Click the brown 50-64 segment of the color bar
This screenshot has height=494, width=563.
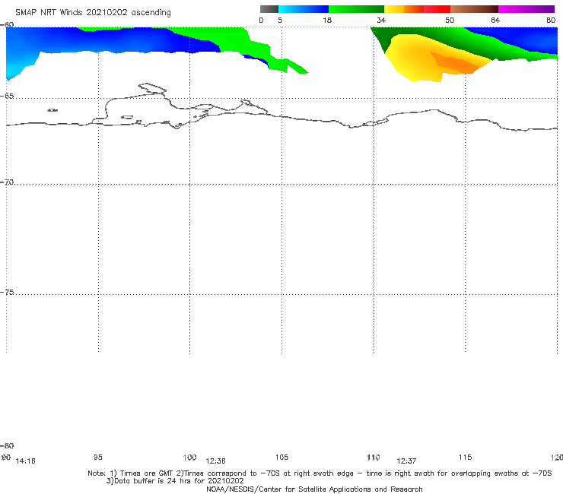pyautogui.click(x=474, y=9)
